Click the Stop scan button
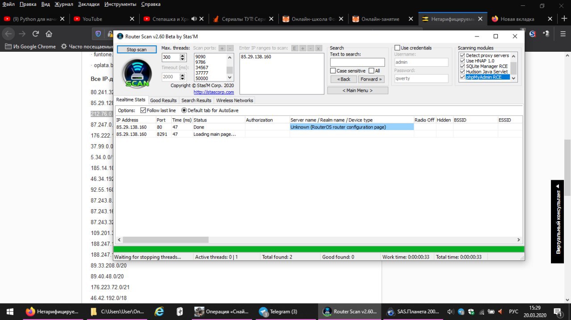The width and height of the screenshot is (571, 320). (137, 49)
